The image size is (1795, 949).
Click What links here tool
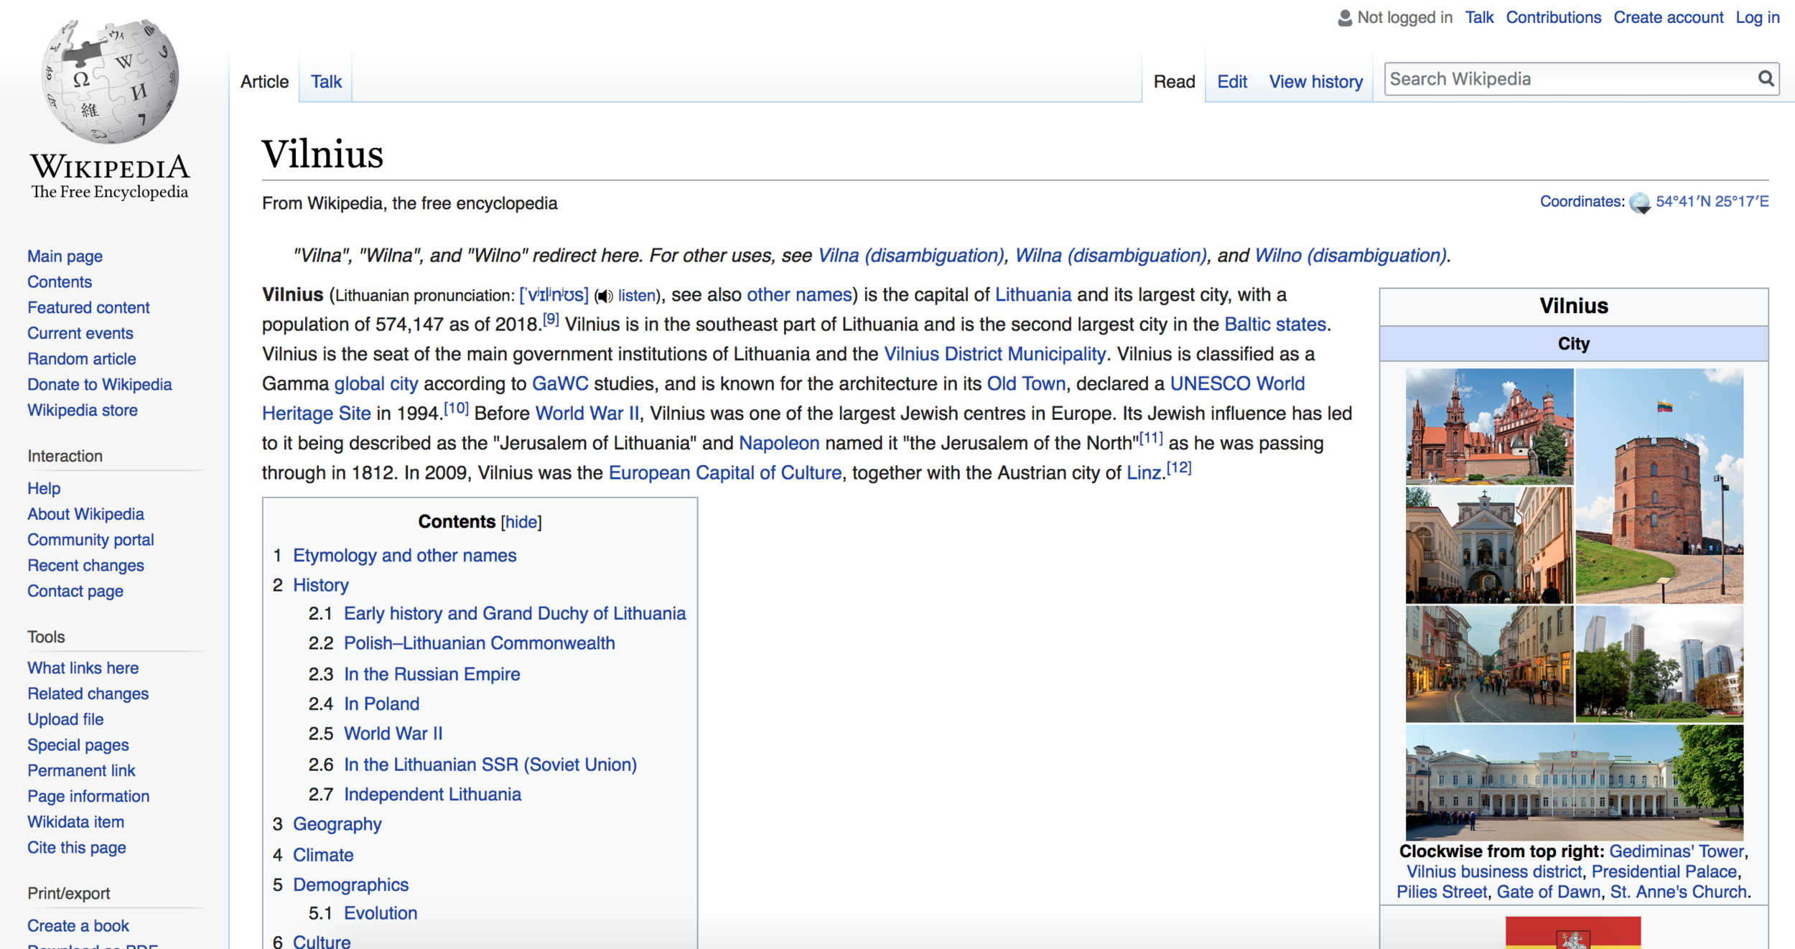point(83,668)
